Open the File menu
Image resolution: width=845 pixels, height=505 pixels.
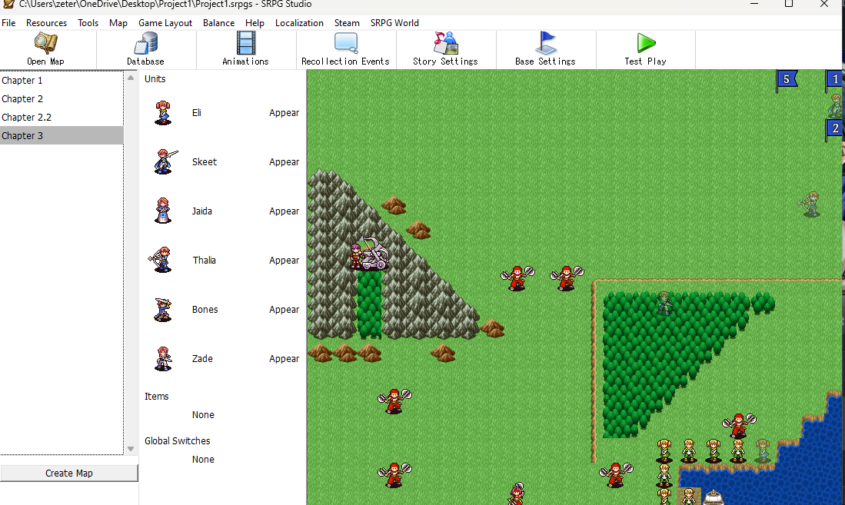[8, 22]
